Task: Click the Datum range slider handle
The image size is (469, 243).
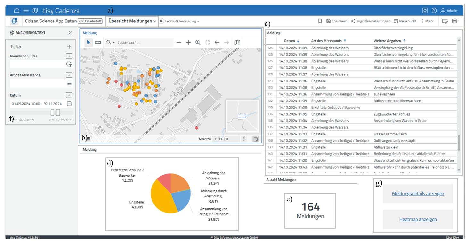Action: [55, 112]
